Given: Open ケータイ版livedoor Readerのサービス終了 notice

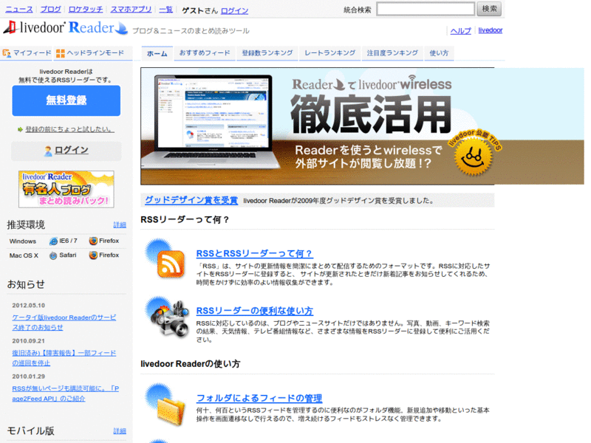Looking at the screenshot, I should point(64,323).
